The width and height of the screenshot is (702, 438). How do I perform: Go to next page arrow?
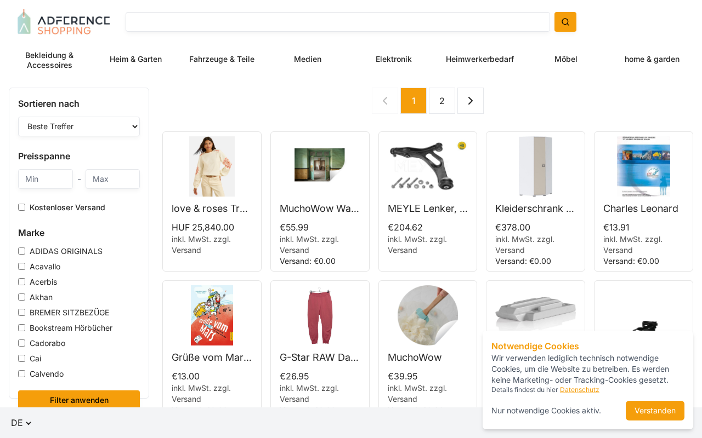pyautogui.click(x=470, y=101)
